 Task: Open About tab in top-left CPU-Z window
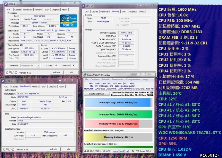click(x=65, y=10)
